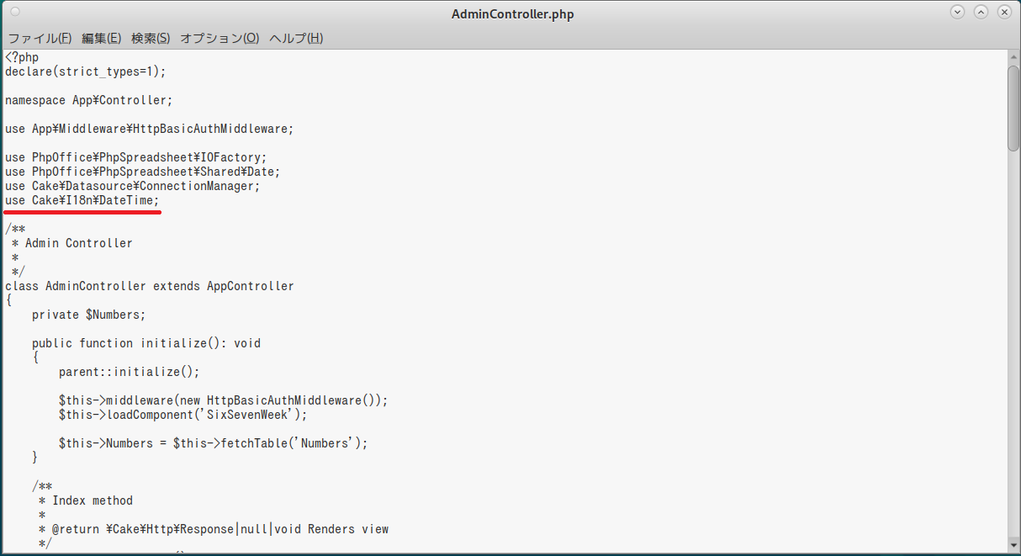Click the PhpSpreadsheet¥IOFactory use statement
This screenshot has height=556, width=1021.
click(135, 157)
